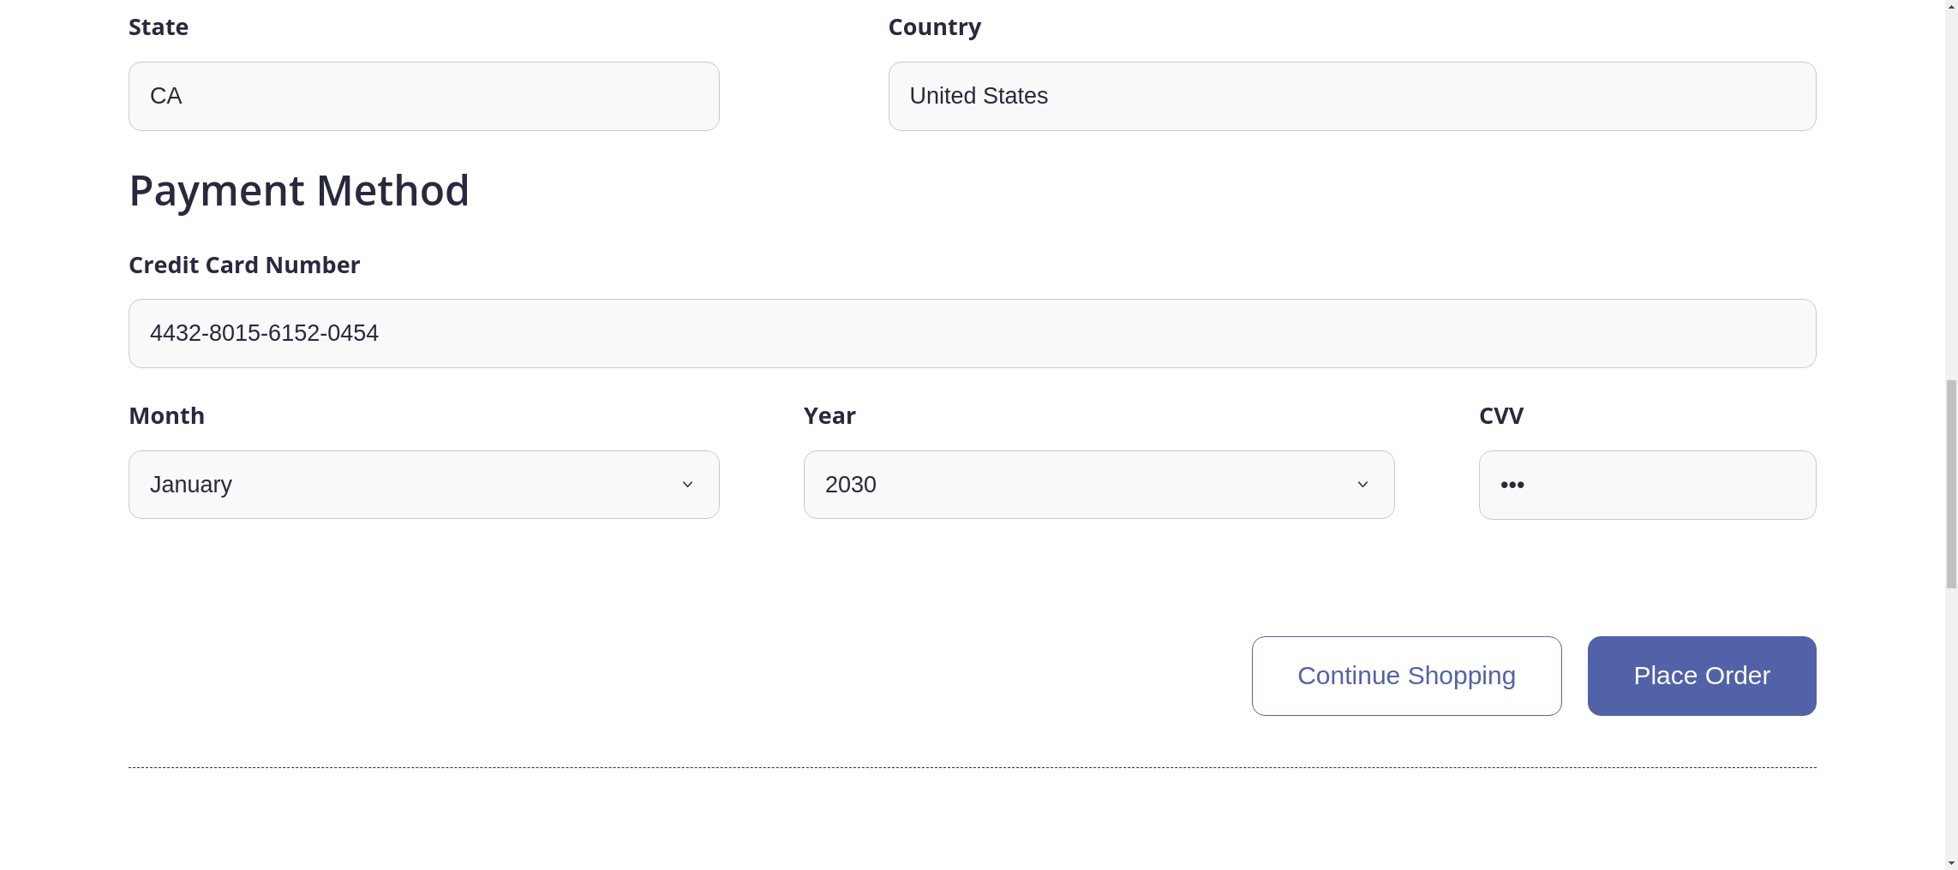
Task: Click the CVV label above its field
Action: point(1501,415)
